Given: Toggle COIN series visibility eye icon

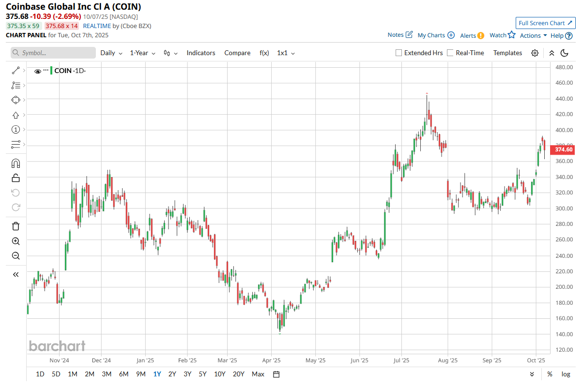Looking at the screenshot, I should click(x=38, y=71).
